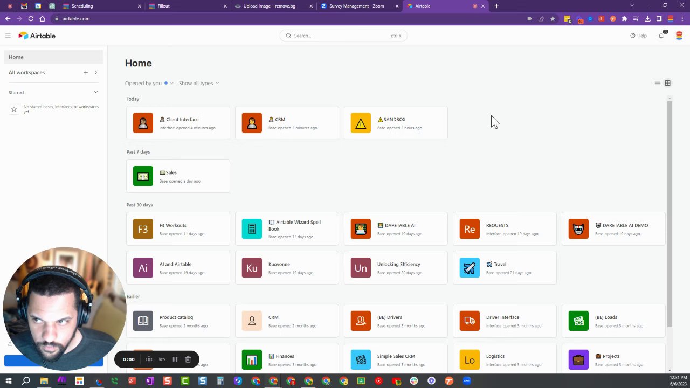
Task: Toggle the browser side panel
Action: [659, 19]
